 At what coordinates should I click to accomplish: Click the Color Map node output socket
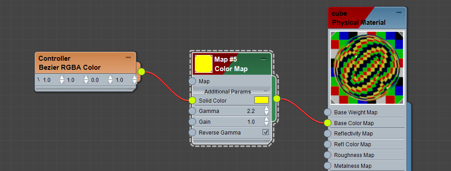pos(276,99)
